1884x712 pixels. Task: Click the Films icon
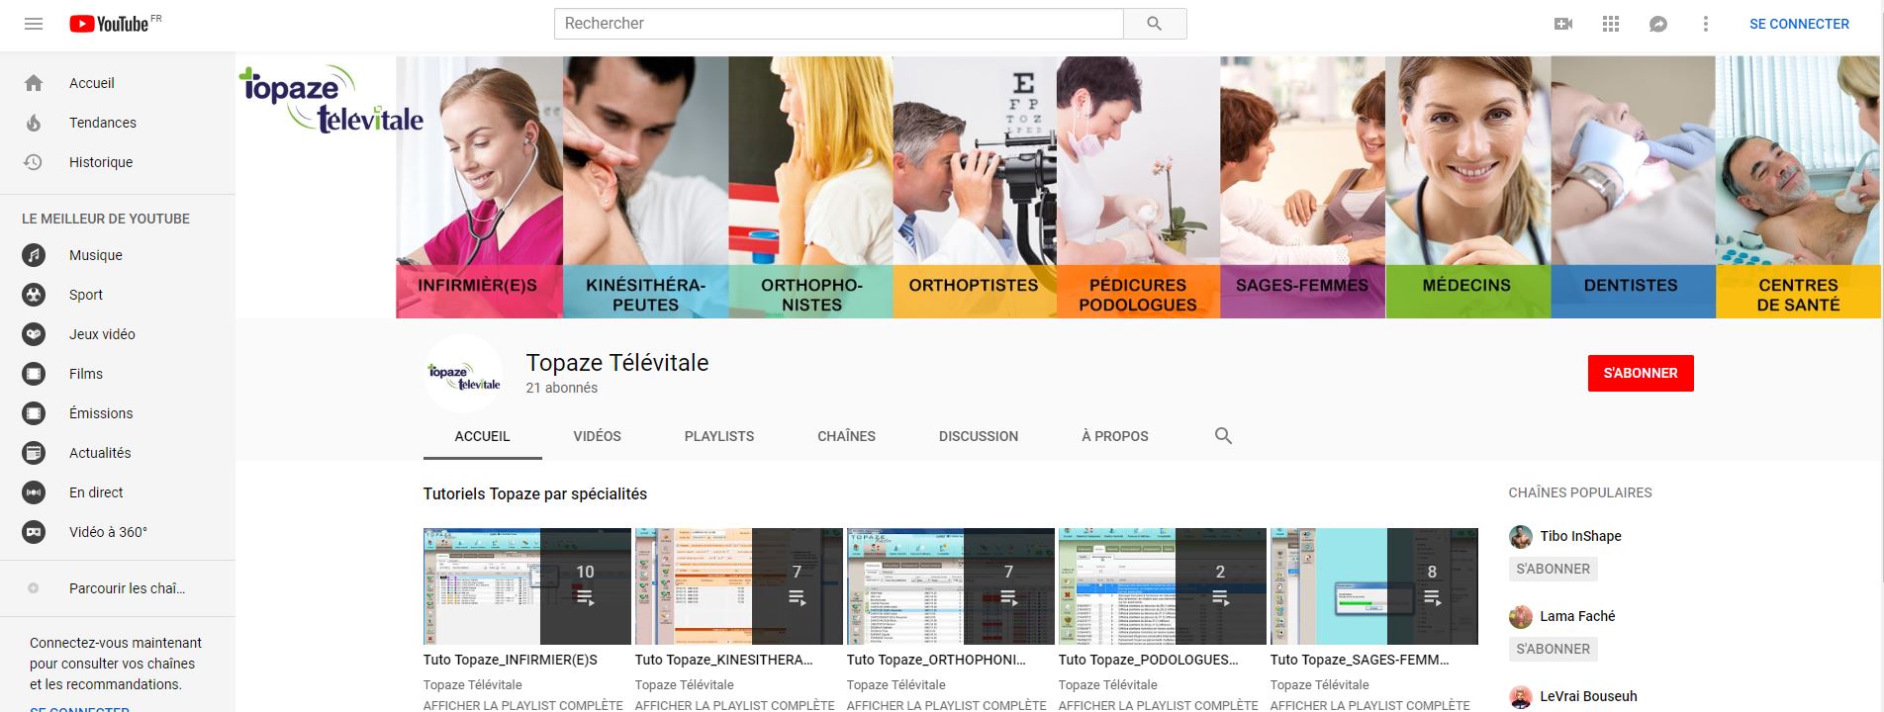pyautogui.click(x=34, y=374)
